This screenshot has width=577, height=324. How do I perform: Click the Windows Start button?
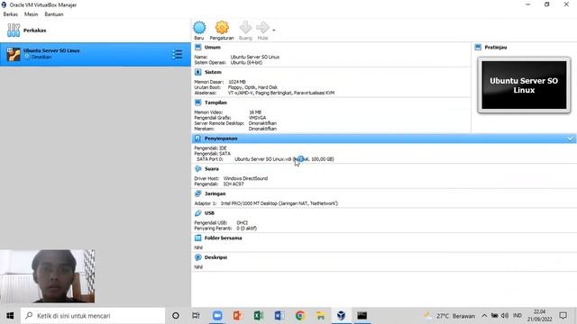point(10,316)
